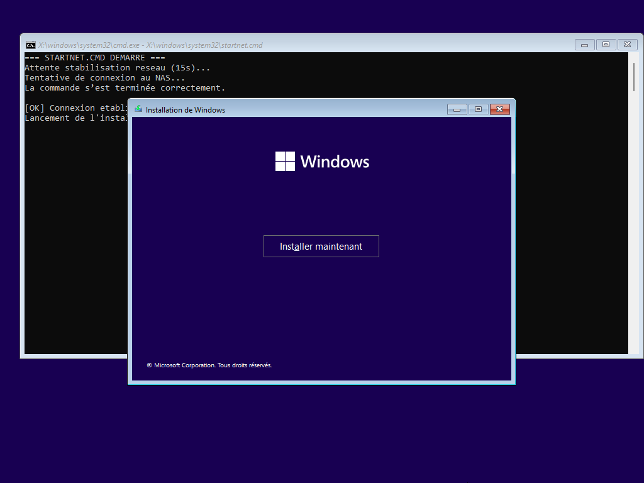The width and height of the screenshot is (644, 483).
Task: Minimize the cmd.exe command prompt window
Action: (x=584, y=45)
